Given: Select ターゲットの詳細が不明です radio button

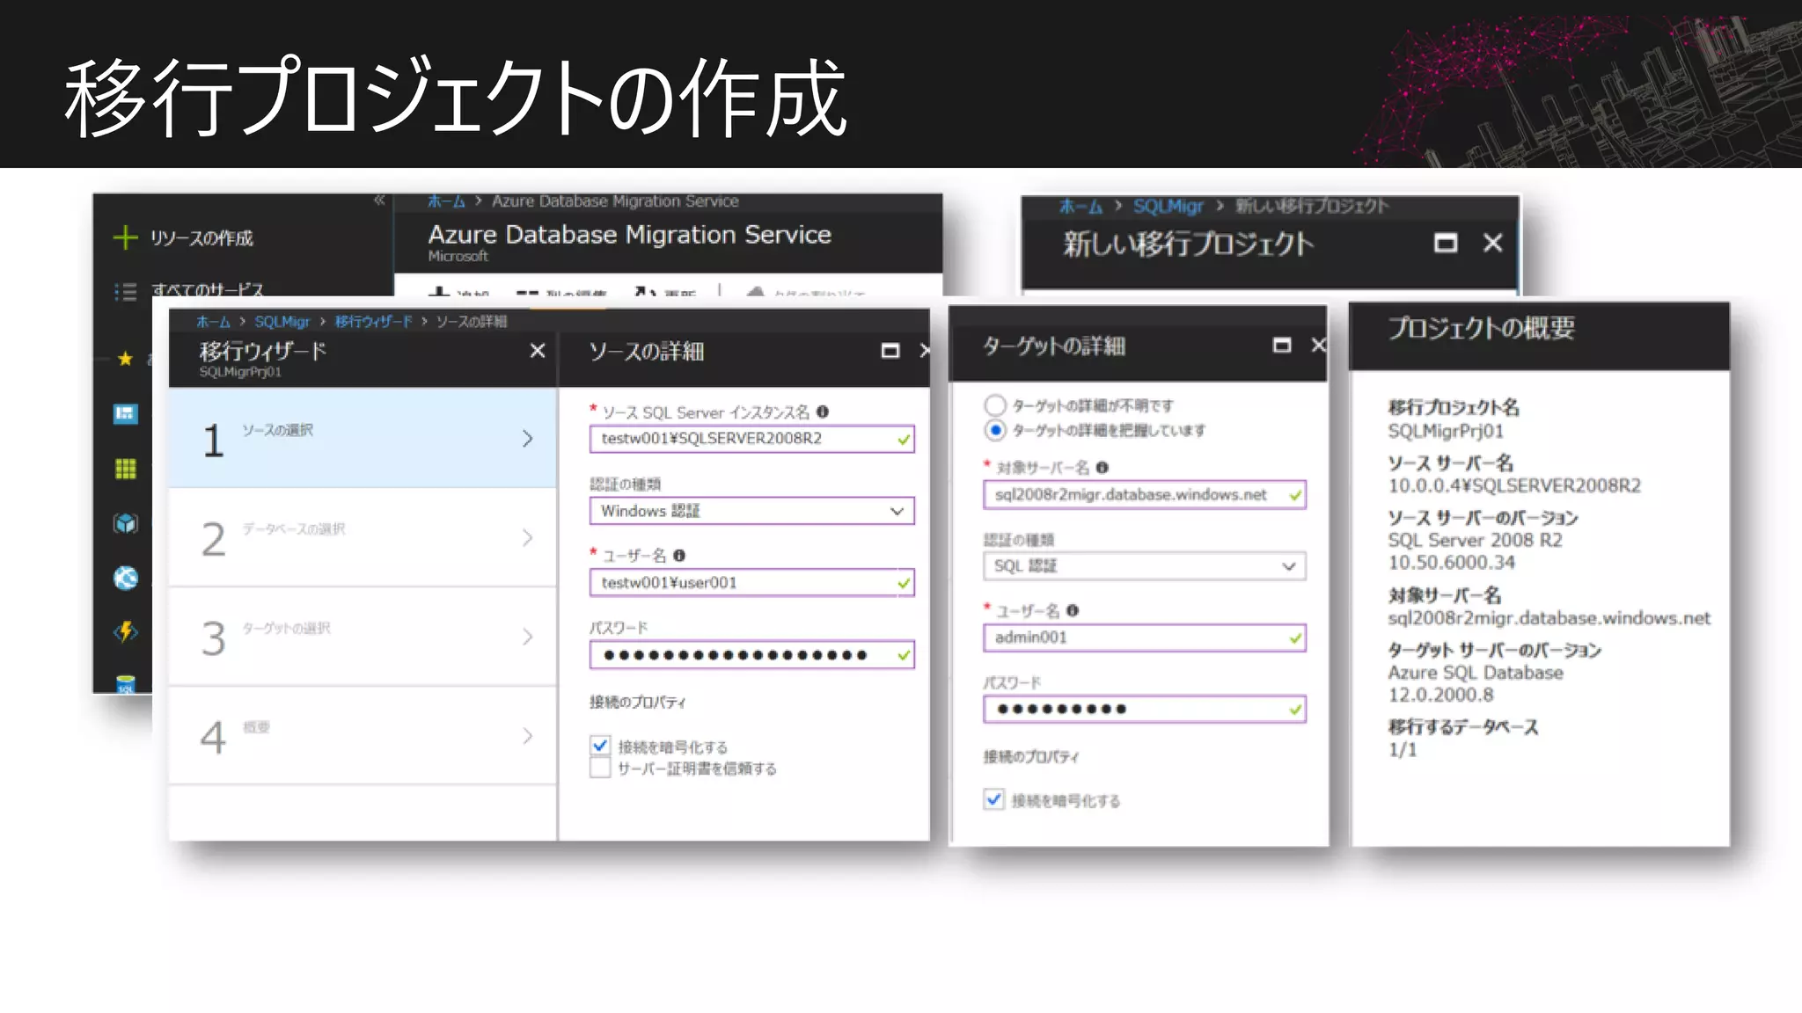Looking at the screenshot, I should point(994,405).
